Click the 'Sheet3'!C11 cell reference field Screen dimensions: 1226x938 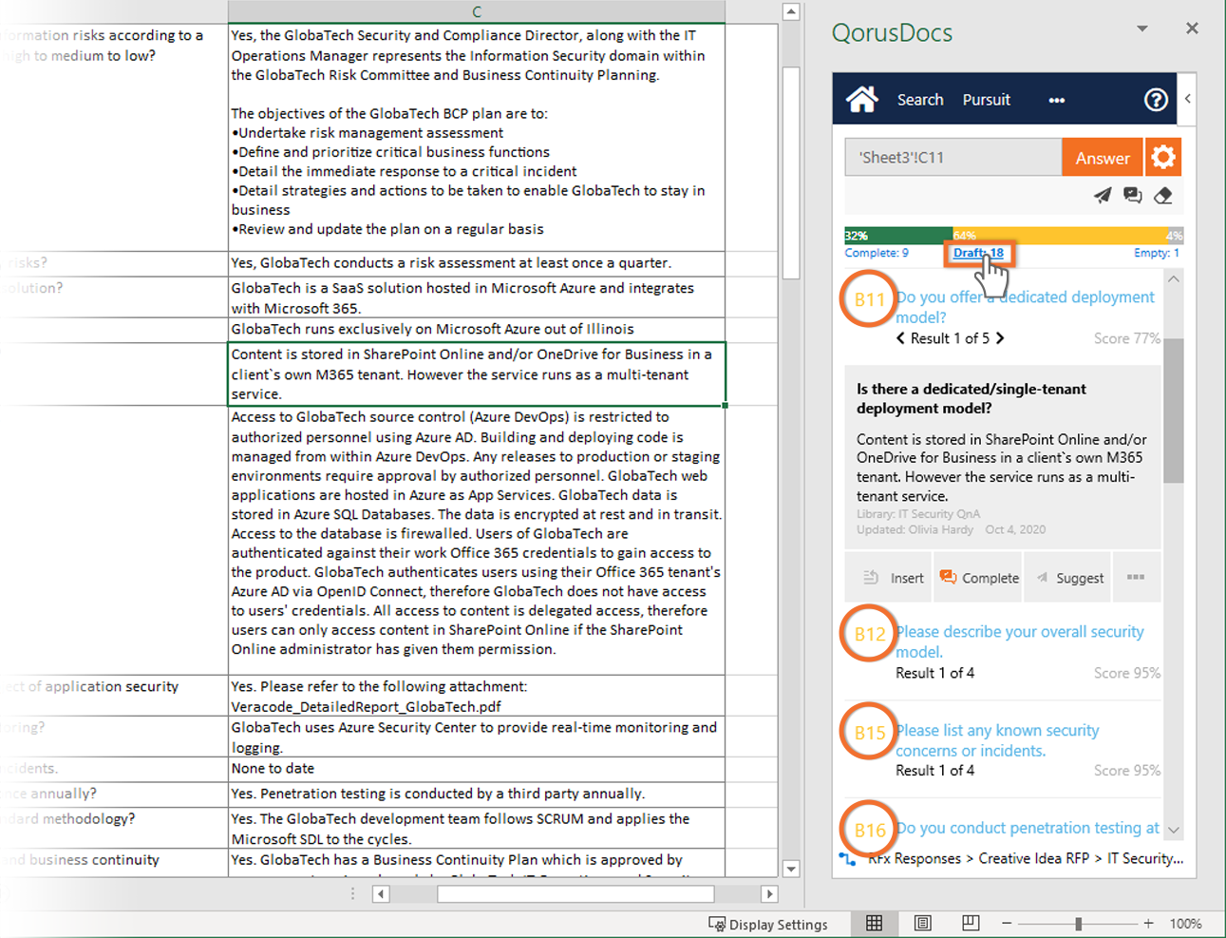(x=952, y=158)
